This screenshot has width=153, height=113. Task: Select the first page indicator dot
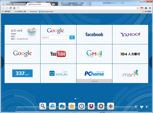click(x=75, y=99)
